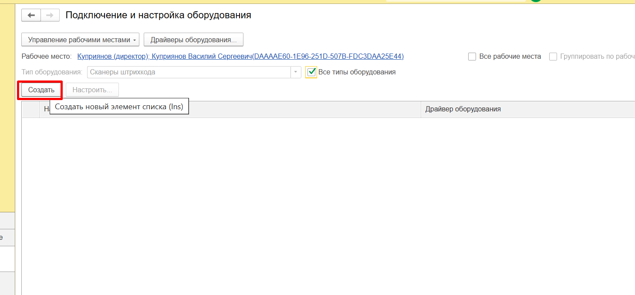The image size is (635, 295).
Task: Uncheck Все типы оборудования checkbox
Action: pyautogui.click(x=311, y=72)
